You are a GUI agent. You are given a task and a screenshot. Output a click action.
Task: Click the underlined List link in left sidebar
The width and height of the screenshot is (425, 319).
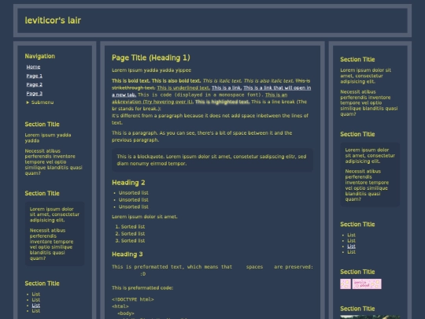pyautogui.click(x=35, y=305)
